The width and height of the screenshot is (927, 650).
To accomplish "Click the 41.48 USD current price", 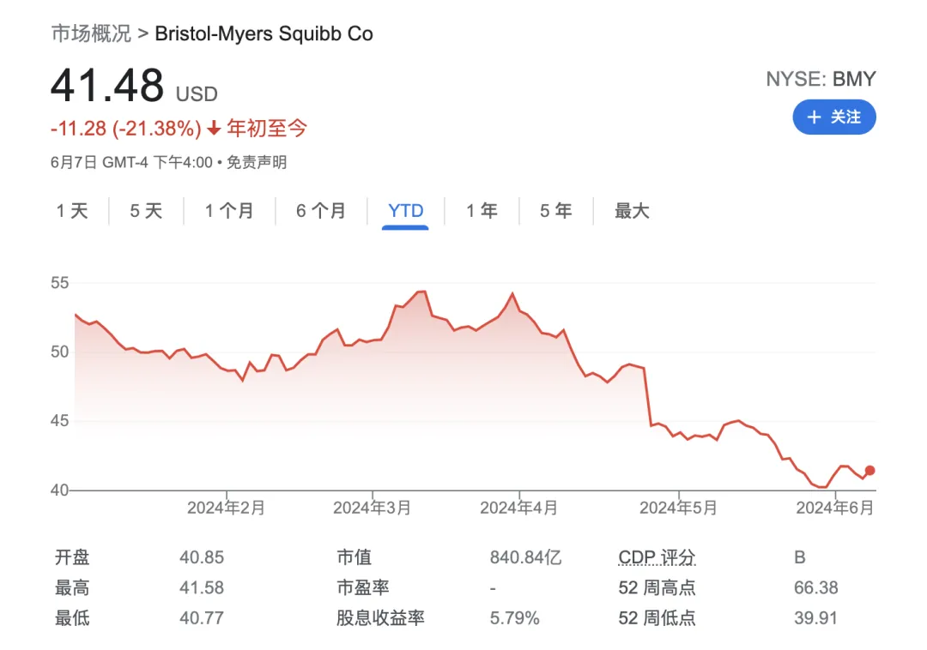I will (106, 87).
